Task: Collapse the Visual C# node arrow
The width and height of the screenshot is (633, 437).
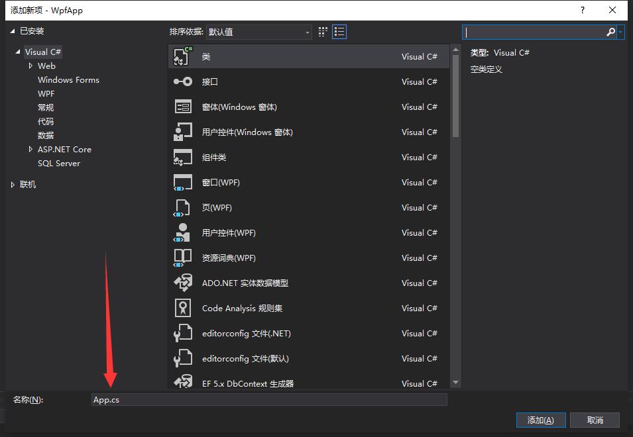Action: [18, 52]
